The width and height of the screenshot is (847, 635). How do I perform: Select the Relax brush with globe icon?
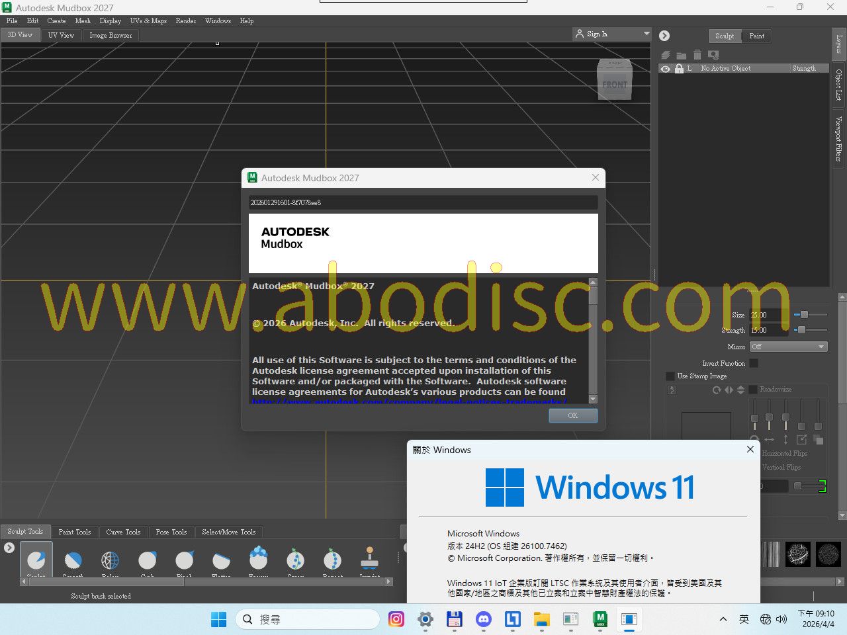(x=110, y=561)
